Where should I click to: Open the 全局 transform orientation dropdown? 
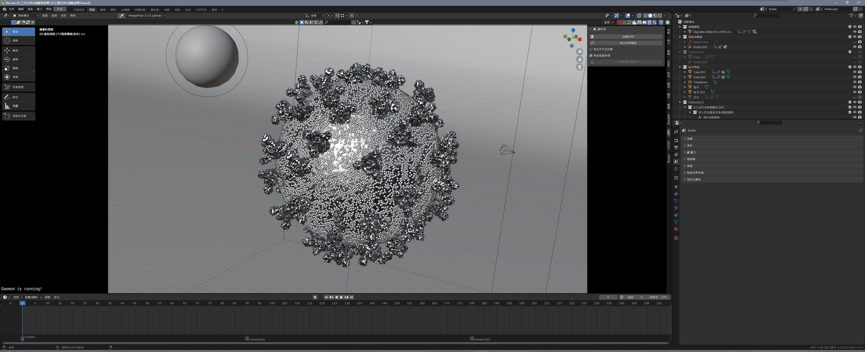pyautogui.click(x=315, y=16)
